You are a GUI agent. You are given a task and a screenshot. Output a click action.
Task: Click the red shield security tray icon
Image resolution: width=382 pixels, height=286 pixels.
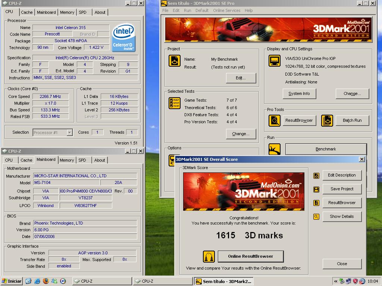(x=356, y=282)
